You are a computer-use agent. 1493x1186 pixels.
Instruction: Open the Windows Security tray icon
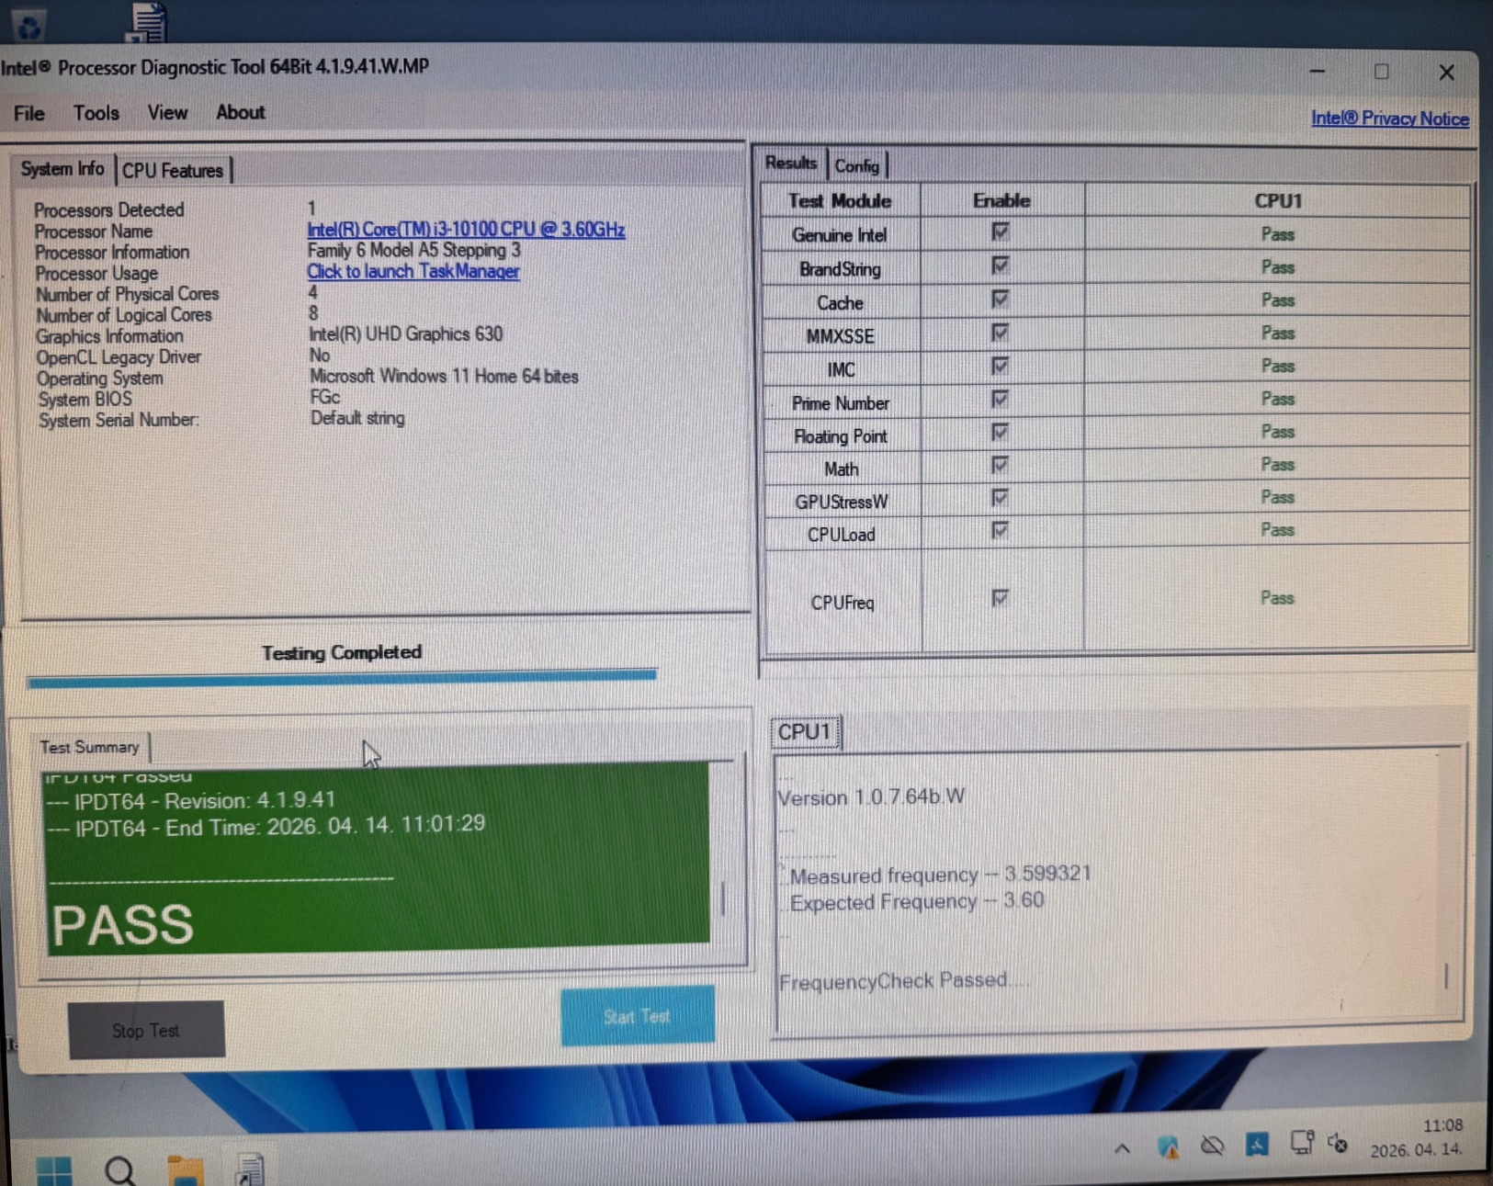[x=1168, y=1146]
